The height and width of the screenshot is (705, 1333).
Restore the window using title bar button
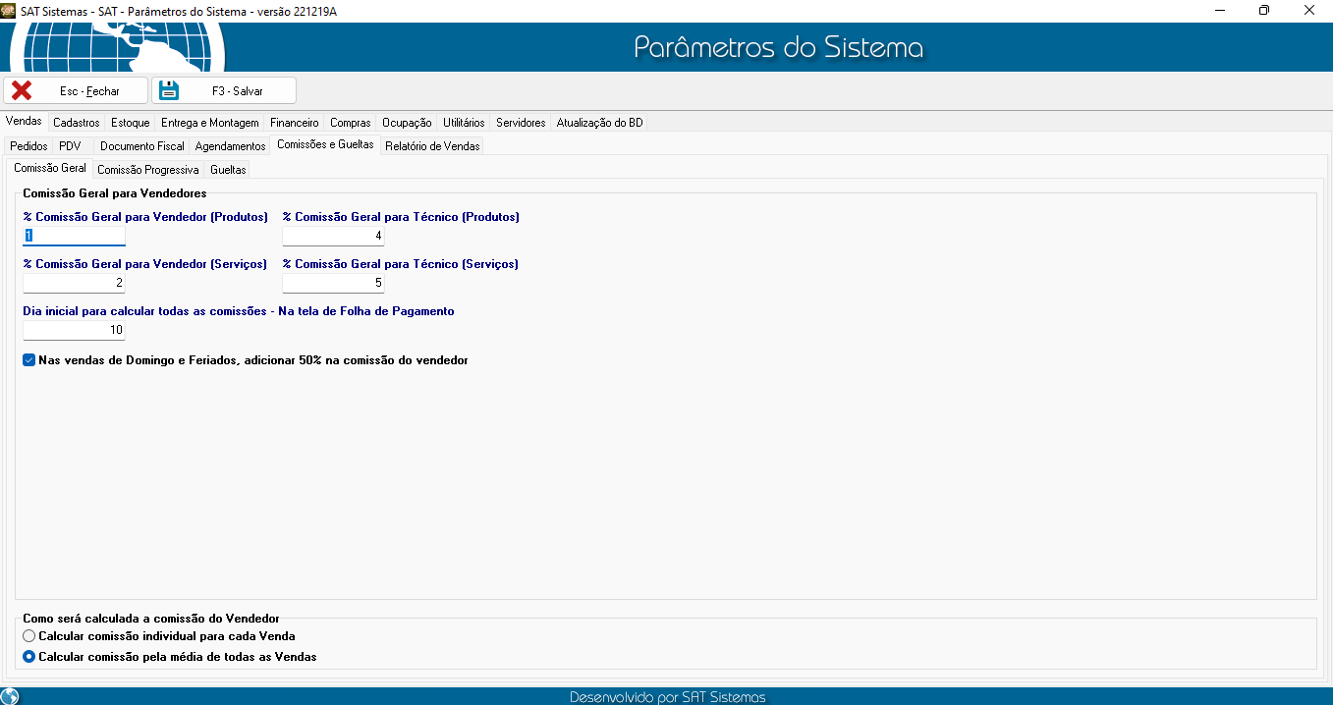pos(1264,11)
